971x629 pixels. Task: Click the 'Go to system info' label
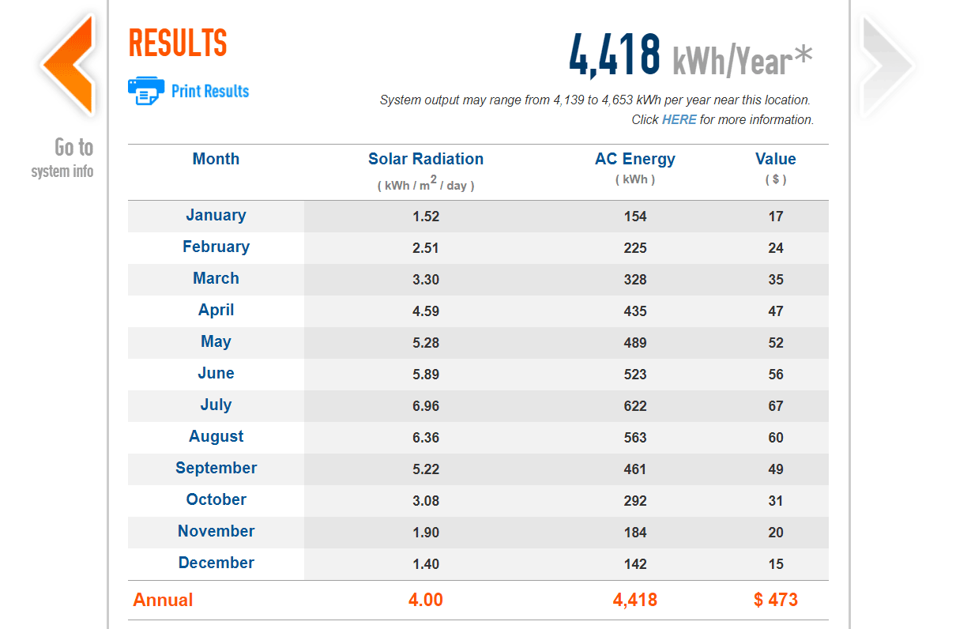pos(63,158)
